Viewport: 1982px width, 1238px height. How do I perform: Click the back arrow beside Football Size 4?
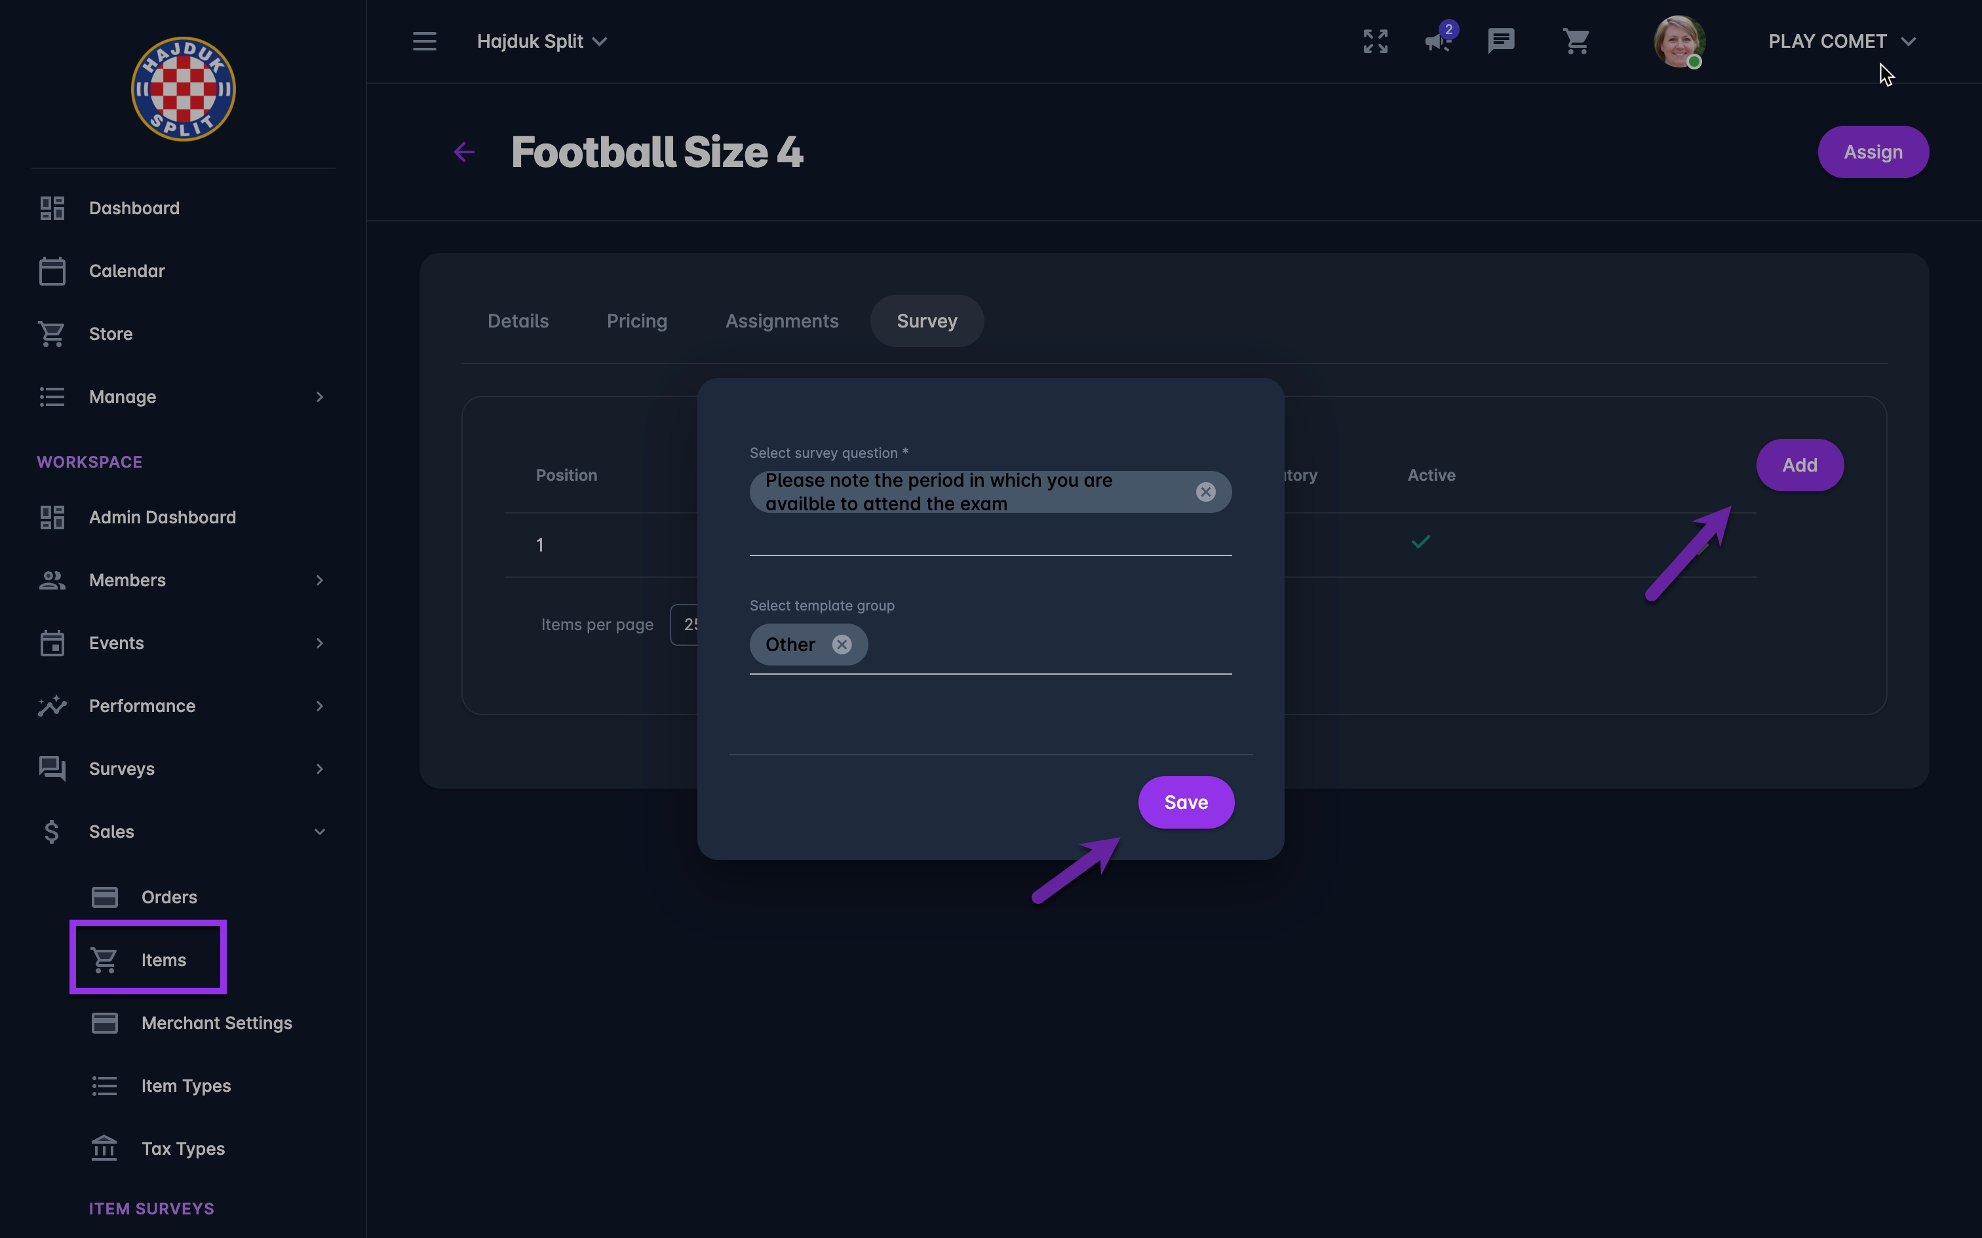465,152
